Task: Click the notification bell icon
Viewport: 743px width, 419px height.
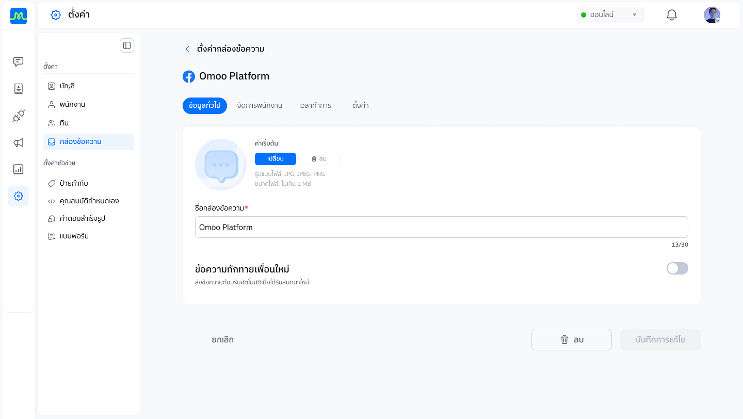Action: (672, 15)
